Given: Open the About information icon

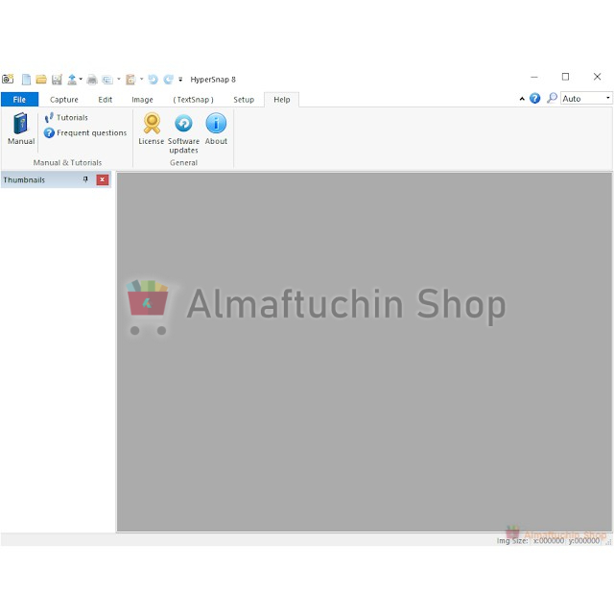Looking at the screenshot, I should [x=216, y=128].
